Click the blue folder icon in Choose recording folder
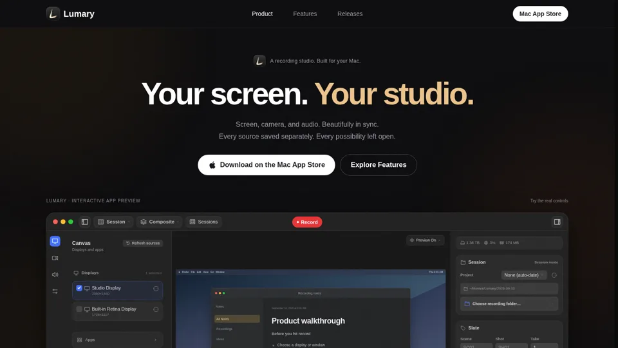618x348 pixels. [467, 304]
